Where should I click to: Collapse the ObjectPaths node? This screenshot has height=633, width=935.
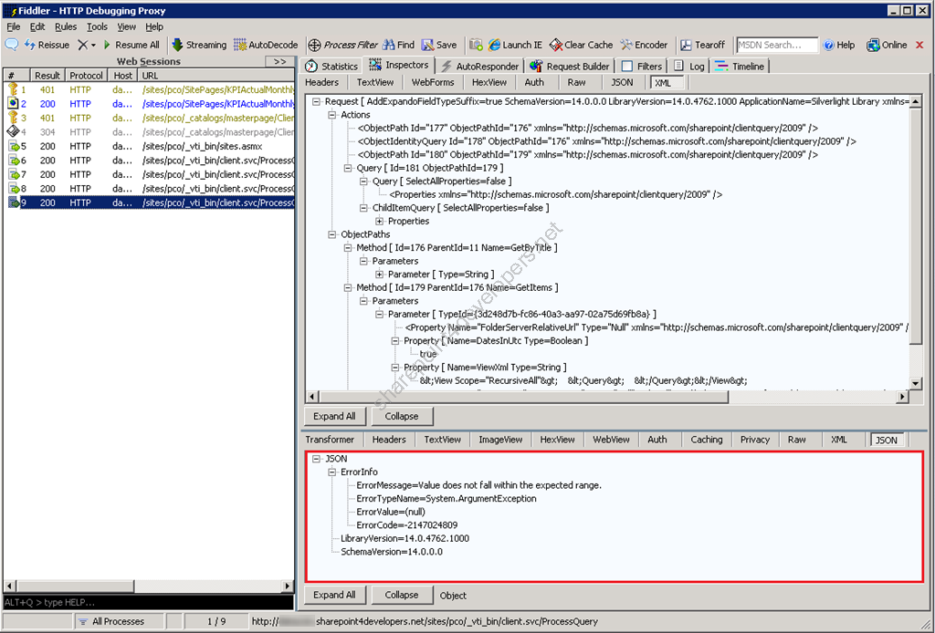click(x=332, y=234)
